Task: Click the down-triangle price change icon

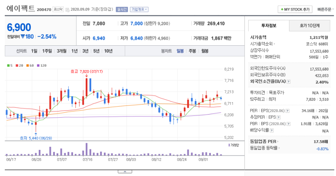Action: [23, 37]
